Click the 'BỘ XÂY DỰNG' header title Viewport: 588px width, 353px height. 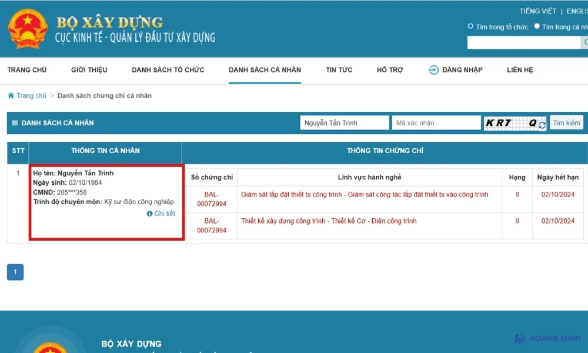coord(109,22)
